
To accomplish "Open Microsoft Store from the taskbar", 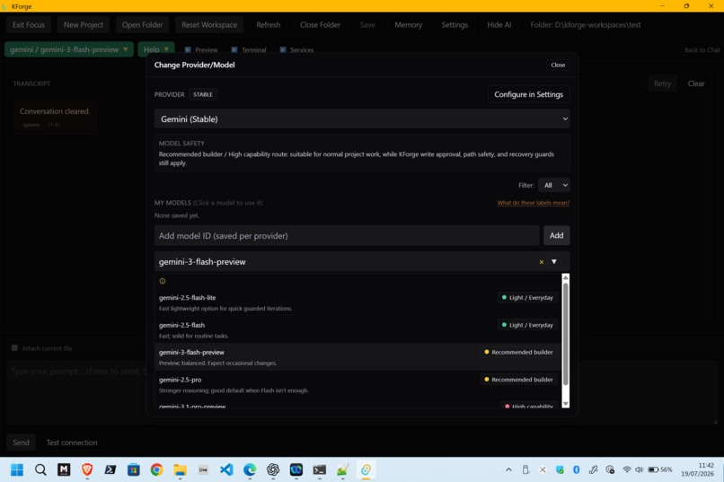I will (134, 469).
